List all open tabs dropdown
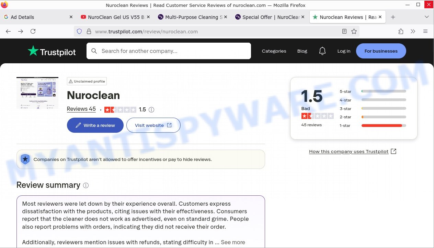The width and height of the screenshot is (434, 248). point(427,17)
